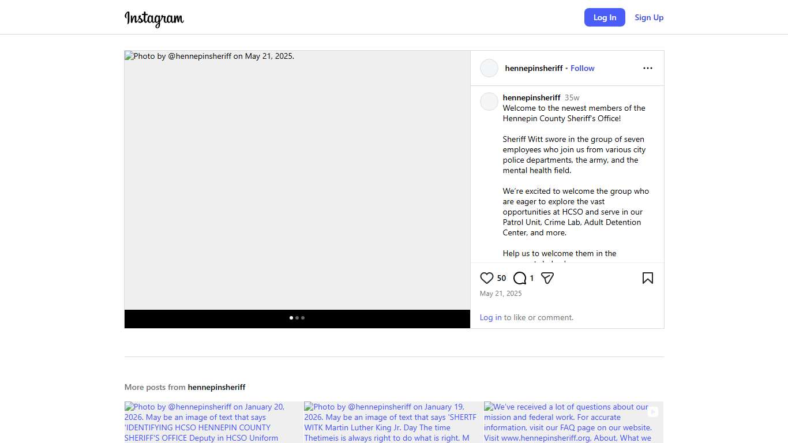Open the January 20, 2026 post thumbnail
Image resolution: width=788 pixels, height=443 pixels.
point(213,422)
